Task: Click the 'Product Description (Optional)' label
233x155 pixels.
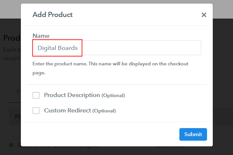Action: [x=84, y=95]
